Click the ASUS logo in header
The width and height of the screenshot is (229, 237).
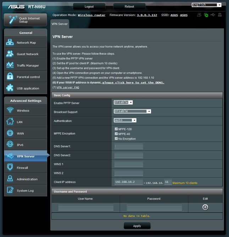coord(16,7)
